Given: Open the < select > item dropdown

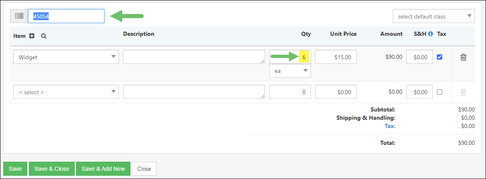Looking at the screenshot, I should tap(66, 92).
